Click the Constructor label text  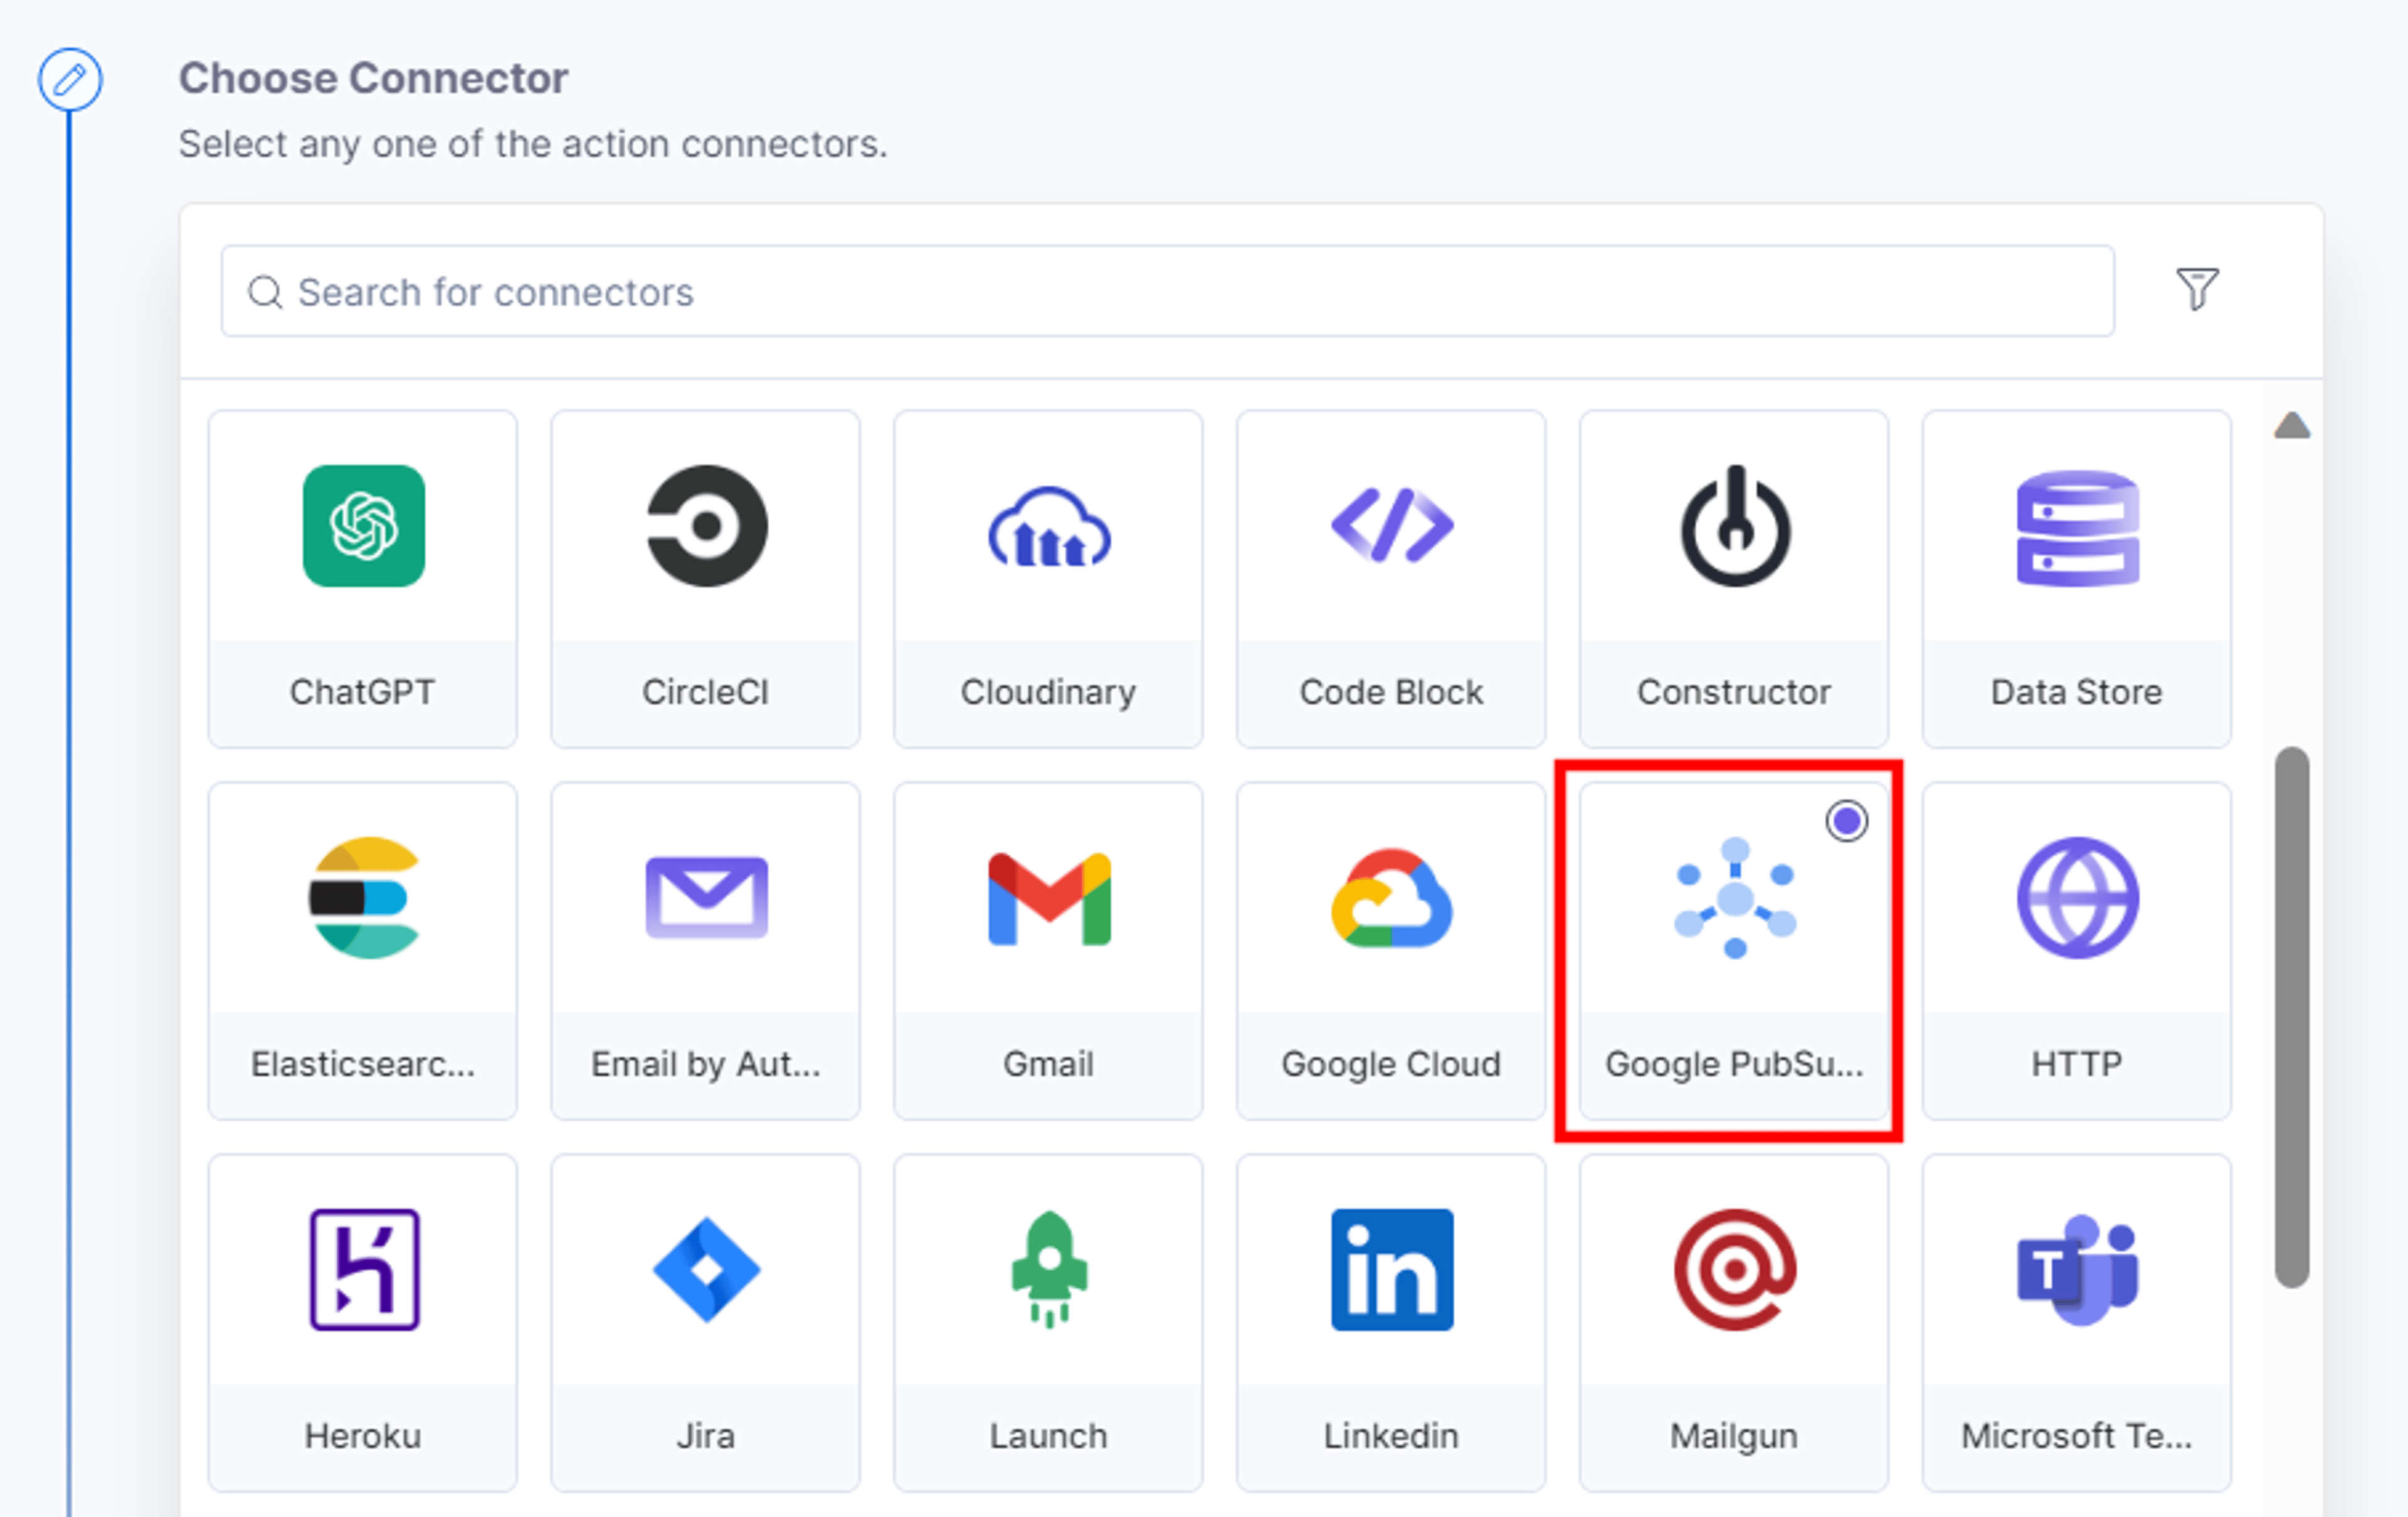tap(1735, 691)
